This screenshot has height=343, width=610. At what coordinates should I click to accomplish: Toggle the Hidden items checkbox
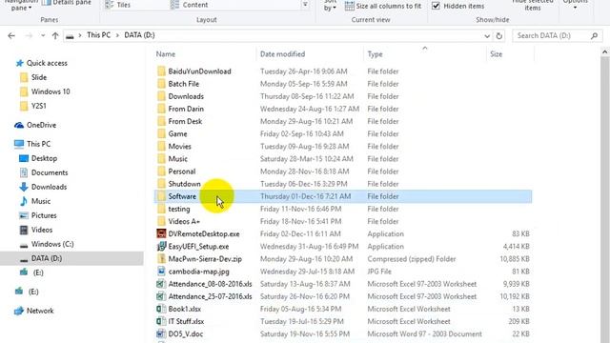coord(437,6)
